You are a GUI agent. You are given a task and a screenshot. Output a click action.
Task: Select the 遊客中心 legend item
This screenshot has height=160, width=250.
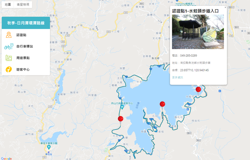tap(26, 70)
